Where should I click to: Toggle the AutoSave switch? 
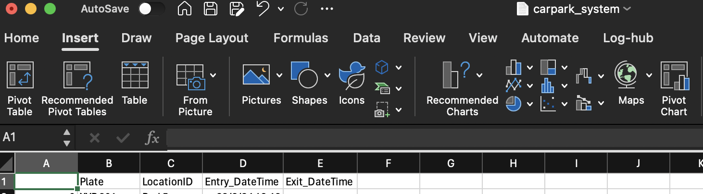[151, 9]
